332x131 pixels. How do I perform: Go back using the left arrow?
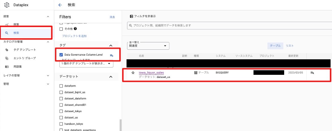[x=60, y=5]
